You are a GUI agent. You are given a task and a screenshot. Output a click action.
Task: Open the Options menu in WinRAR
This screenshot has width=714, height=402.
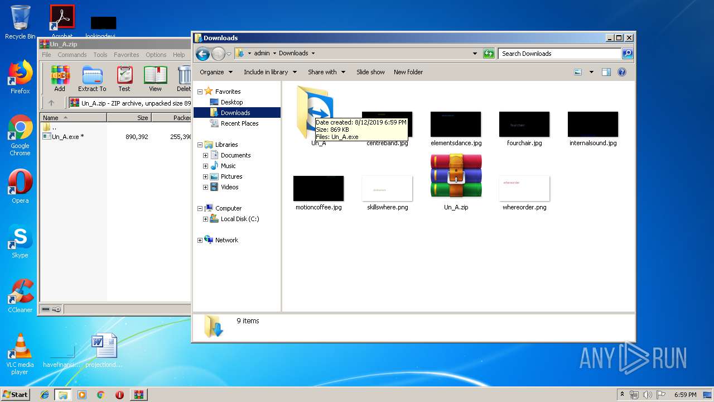click(x=156, y=55)
